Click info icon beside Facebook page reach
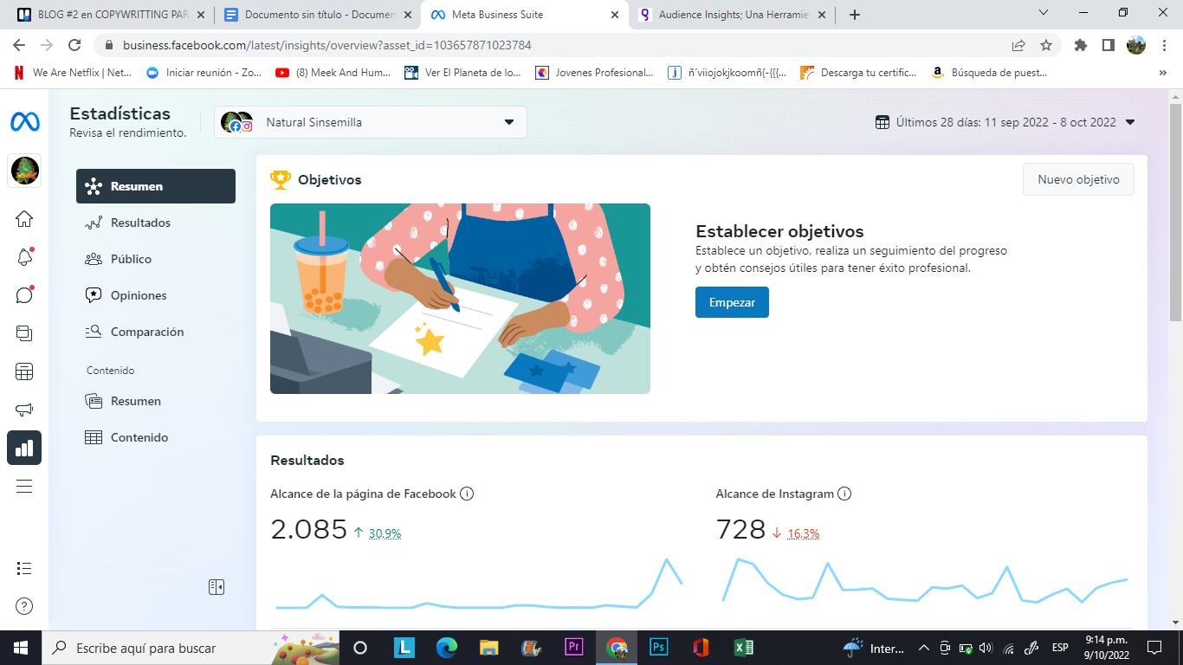The width and height of the screenshot is (1183, 665). tap(467, 494)
